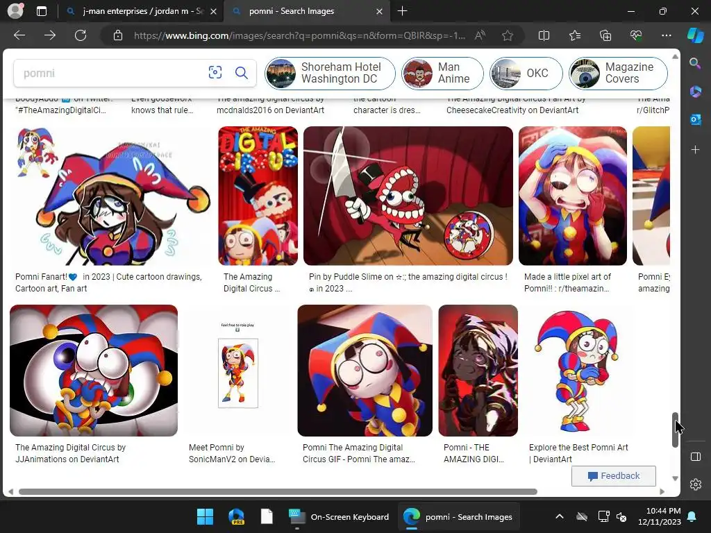Screen dimensions: 711x533
Task: Select Shoreham Hotel Washington DC suggestion
Action: click(x=330, y=73)
